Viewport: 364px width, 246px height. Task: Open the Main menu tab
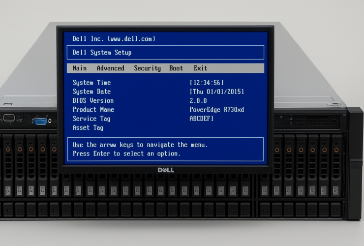(79, 68)
